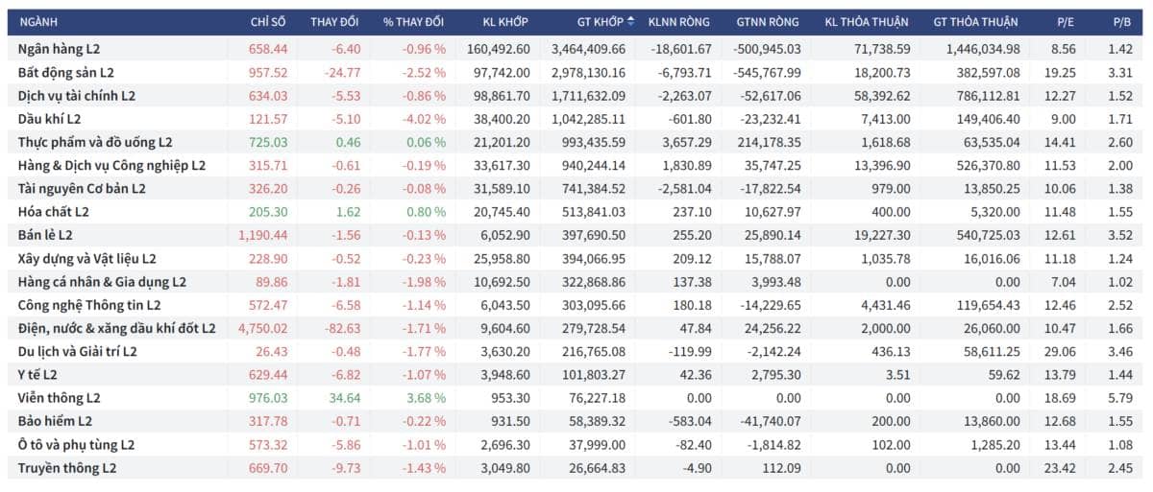1153x492 pixels.
Task: Sort by the % THAY ĐỔI column header
Action: click(x=413, y=21)
